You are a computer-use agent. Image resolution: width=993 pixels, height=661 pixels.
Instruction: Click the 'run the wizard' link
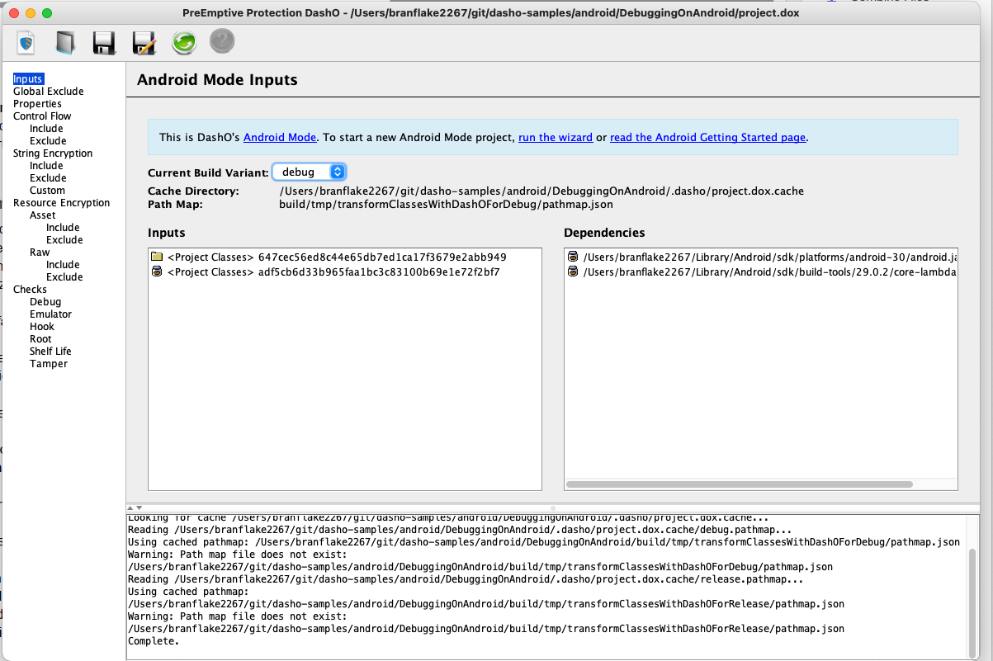pyautogui.click(x=556, y=137)
